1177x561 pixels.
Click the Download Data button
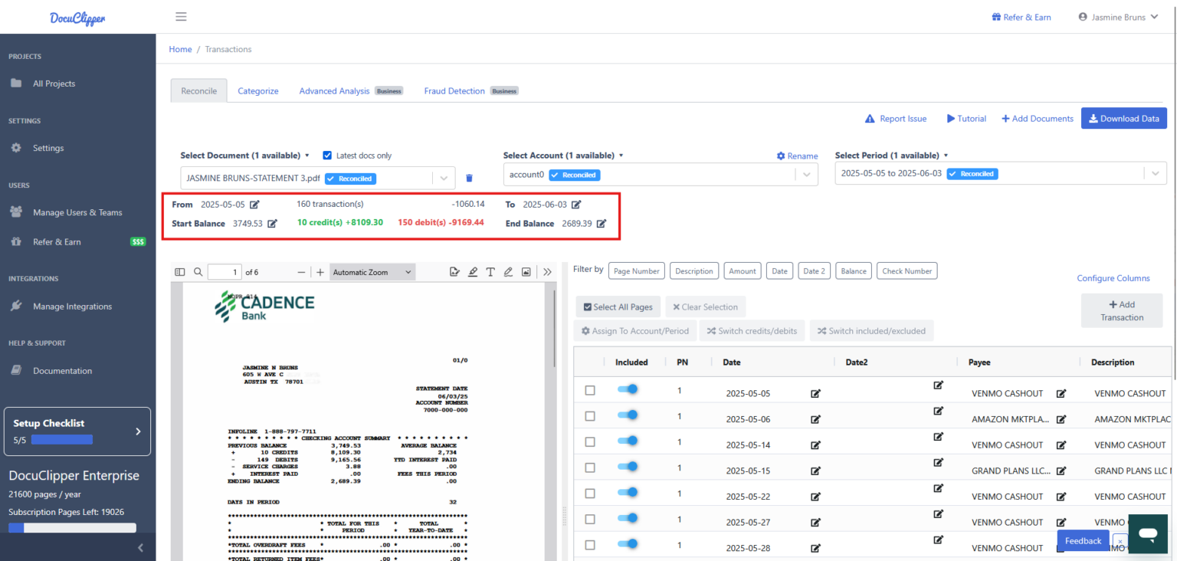tap(1123, 118)
